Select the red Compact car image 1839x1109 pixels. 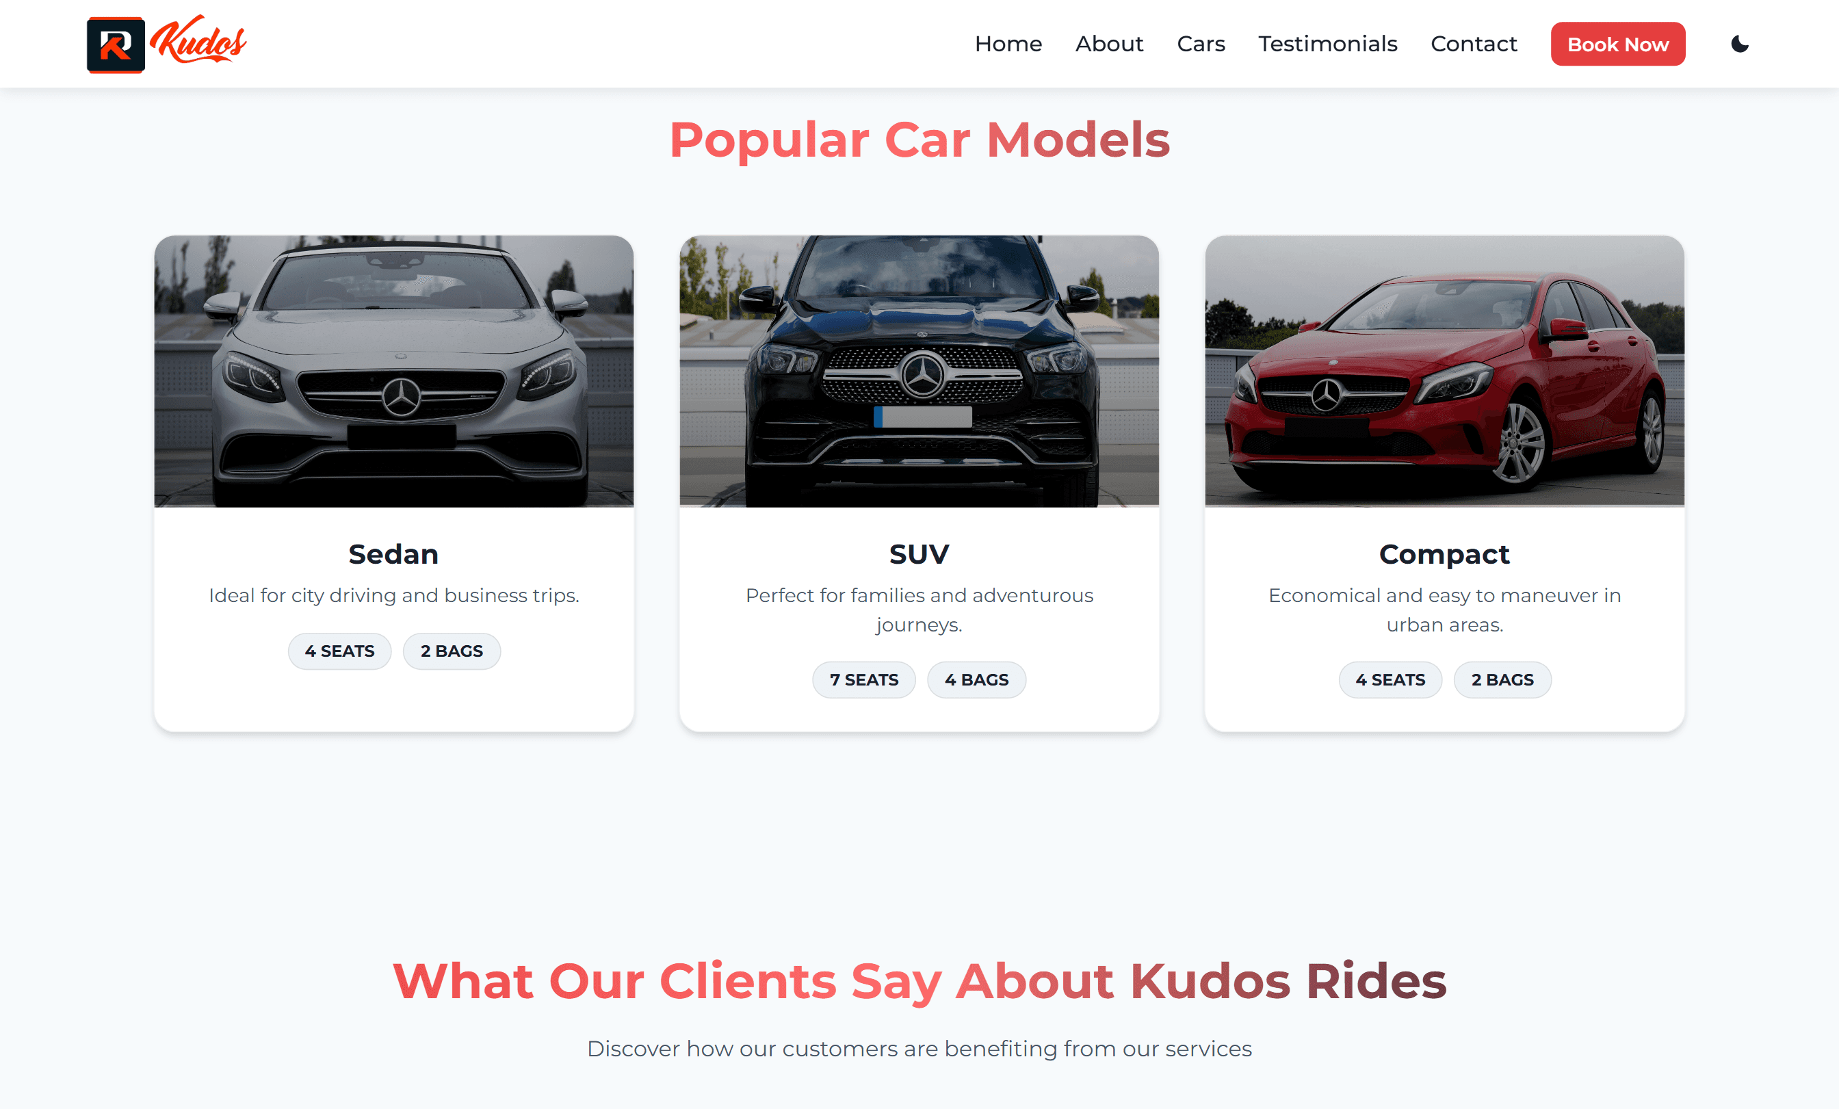click(1444, 371)
